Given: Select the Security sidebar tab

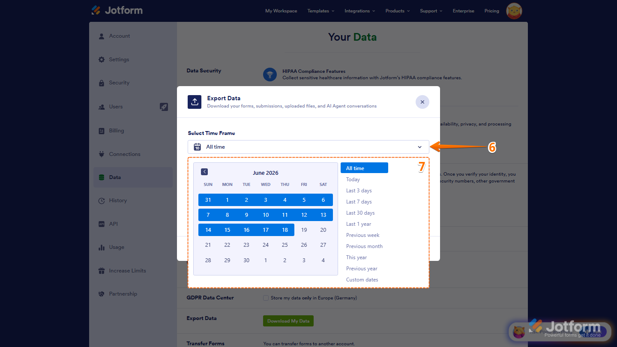Looking at the screenshot, I should click(x=133, y=83).
